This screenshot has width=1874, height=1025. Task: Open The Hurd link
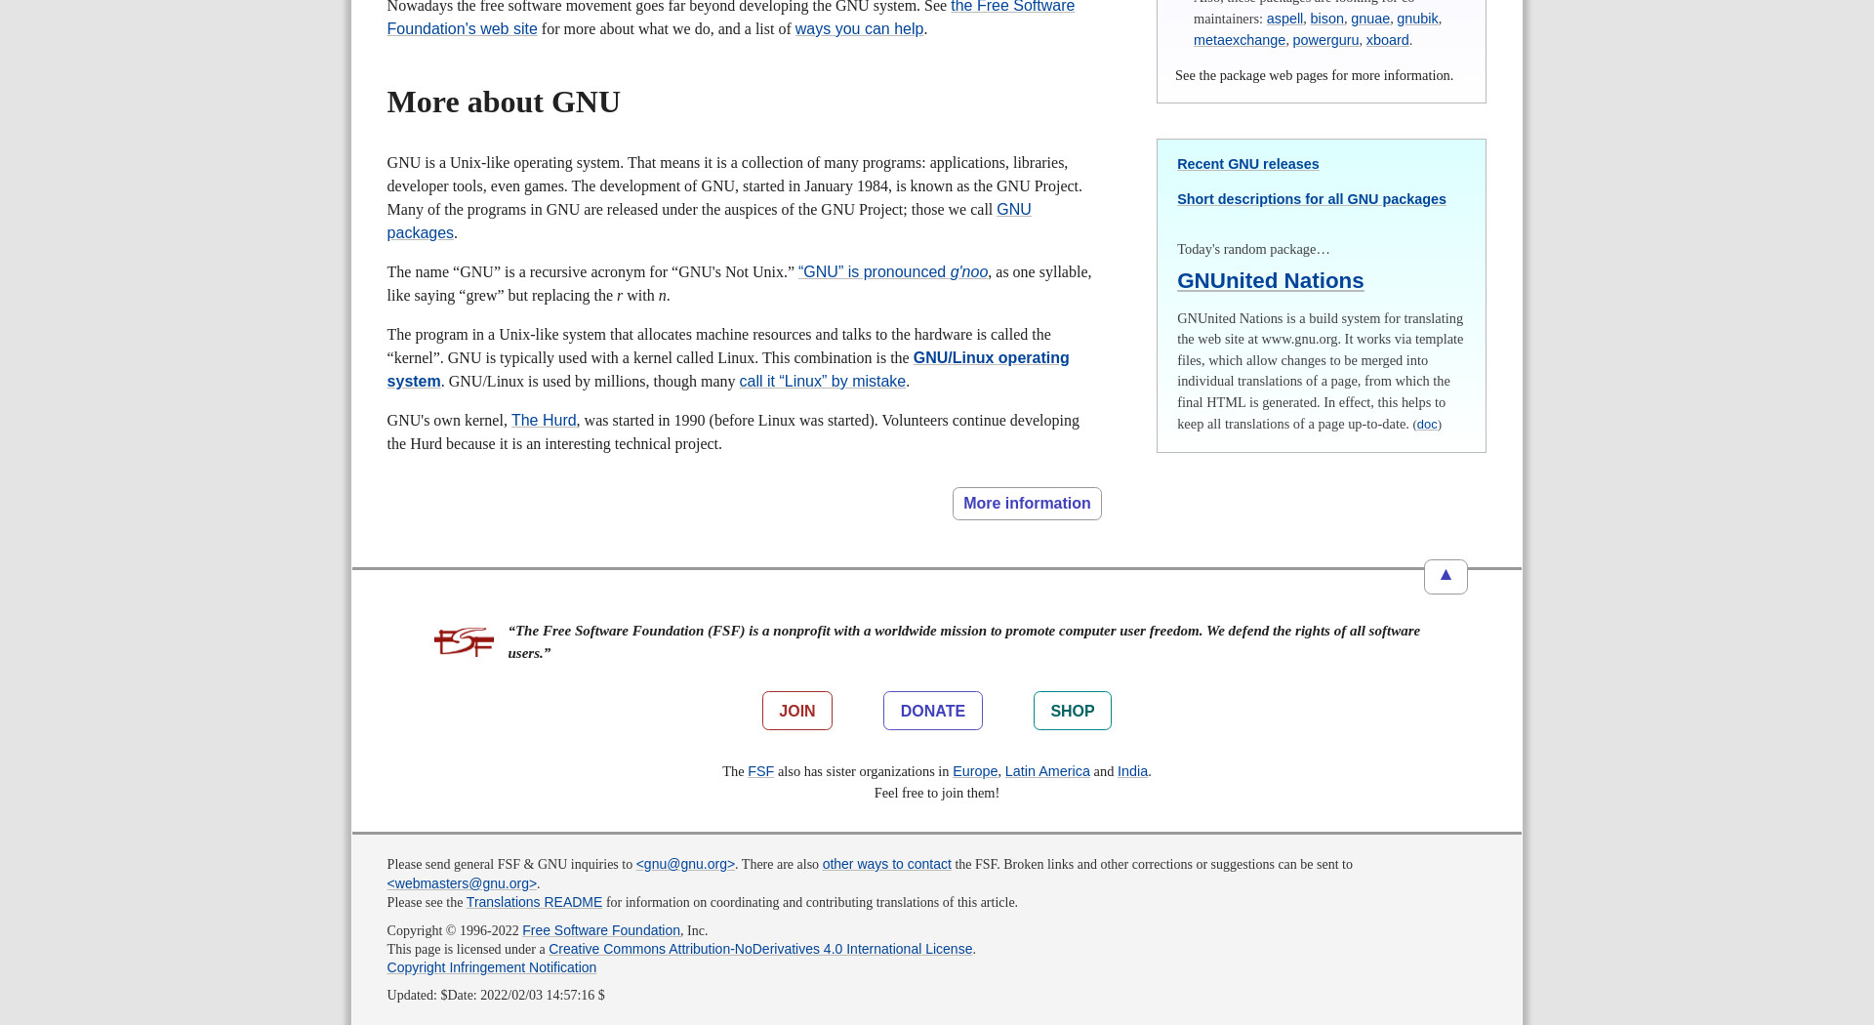coord(544,421)
